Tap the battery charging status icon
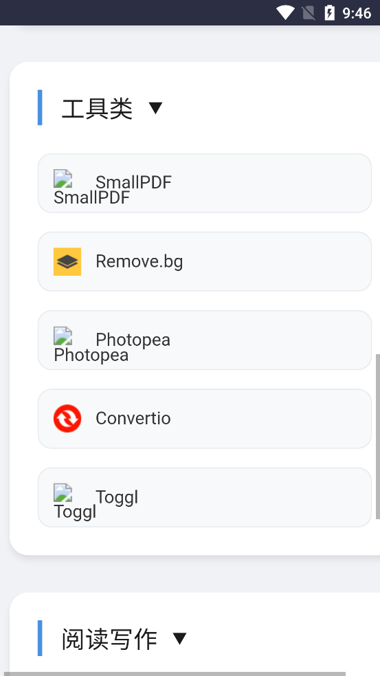Viewport: 380px width, 676px height. pos(329,13)
